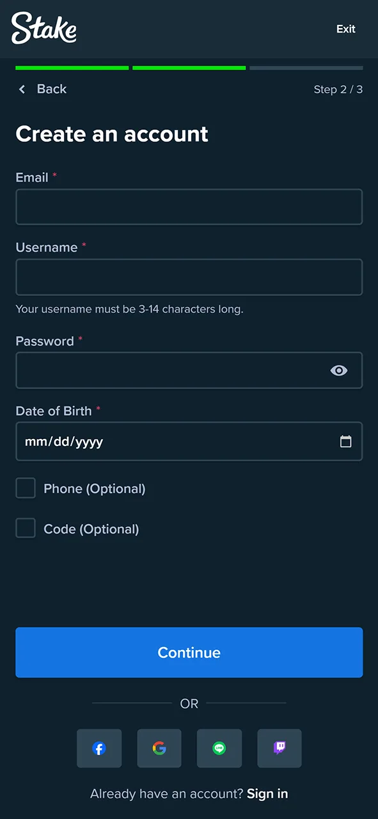This screenshot has width=378, height=819.
Task: Open the date picker calendar icon
Action: point(346,441)
